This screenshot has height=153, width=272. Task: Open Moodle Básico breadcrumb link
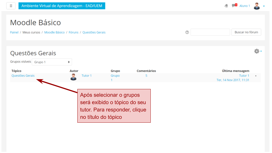pyautogui.click(x=54, y=32)
